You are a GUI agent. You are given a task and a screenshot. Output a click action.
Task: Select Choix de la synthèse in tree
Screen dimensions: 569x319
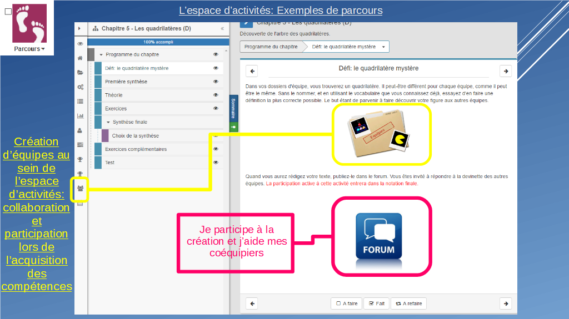click(136, 135)
